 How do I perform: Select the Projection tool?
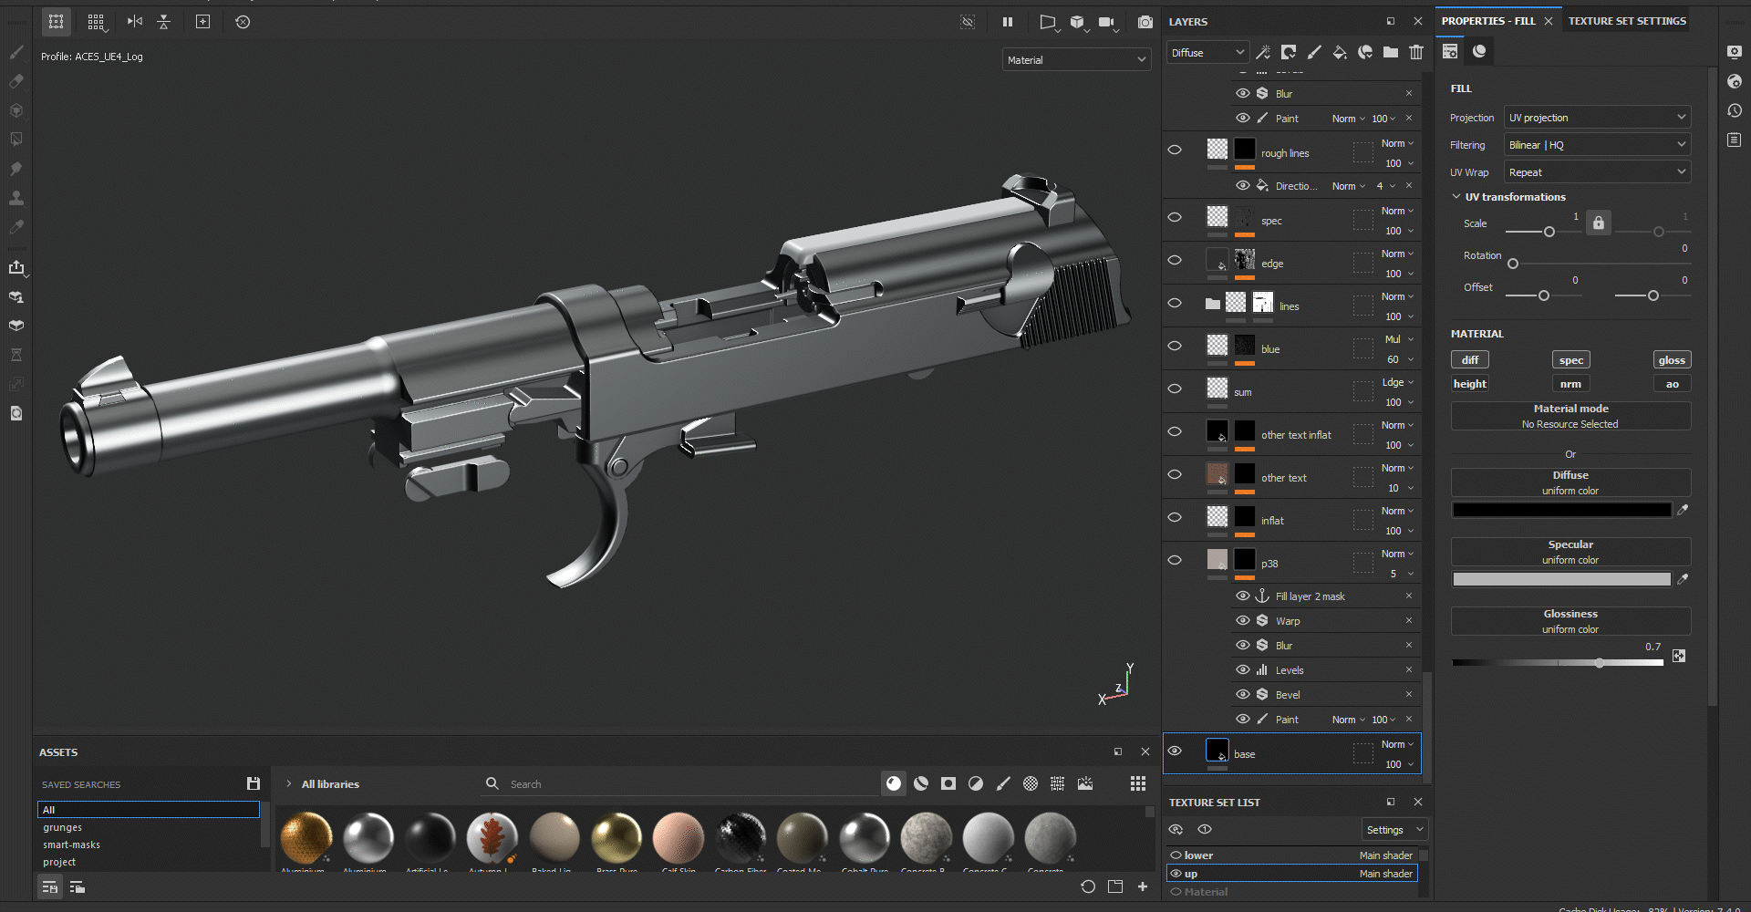tap(16, 109)
